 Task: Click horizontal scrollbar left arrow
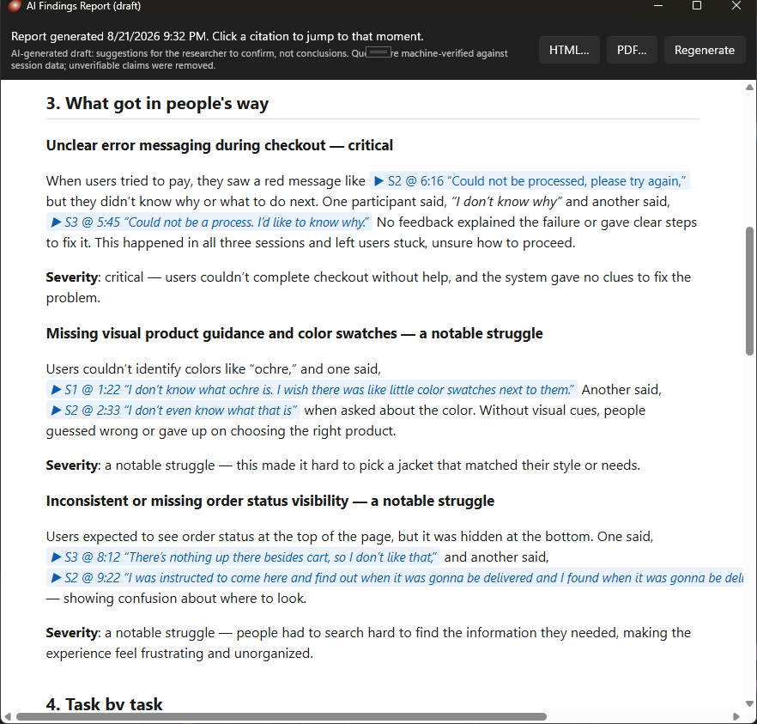pos(7,717)
